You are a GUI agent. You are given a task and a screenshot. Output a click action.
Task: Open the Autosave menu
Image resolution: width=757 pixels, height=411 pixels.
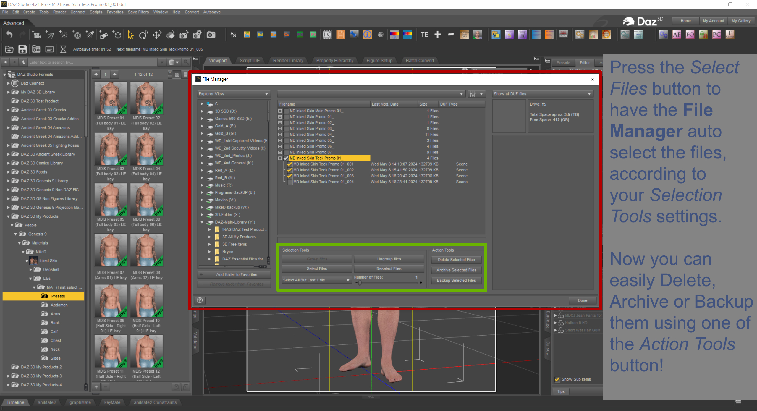pyautogui.click(x=212, y=12)
